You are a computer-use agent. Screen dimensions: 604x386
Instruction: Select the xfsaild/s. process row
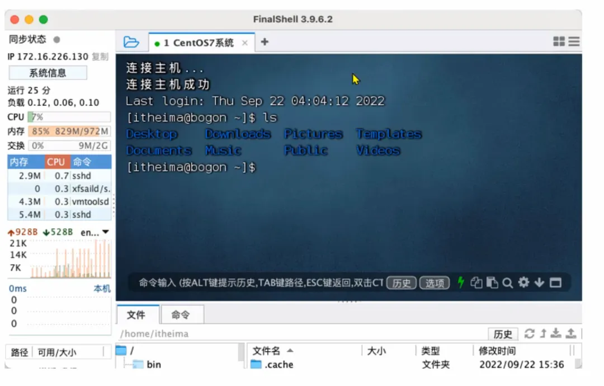[x=59, y=189]
